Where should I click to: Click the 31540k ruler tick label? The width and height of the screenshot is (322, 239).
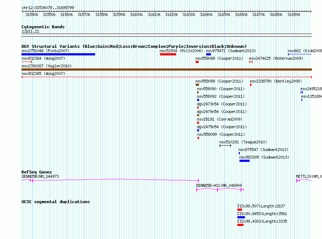coord(32,14)
